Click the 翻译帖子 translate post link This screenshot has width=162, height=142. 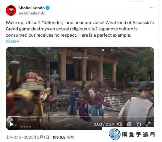(x=13, y=41)
